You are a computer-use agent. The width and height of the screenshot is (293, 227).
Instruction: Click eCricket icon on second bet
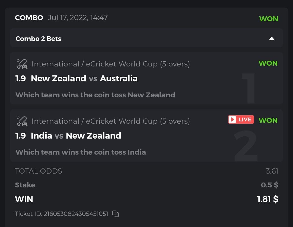tap(22, 121)
